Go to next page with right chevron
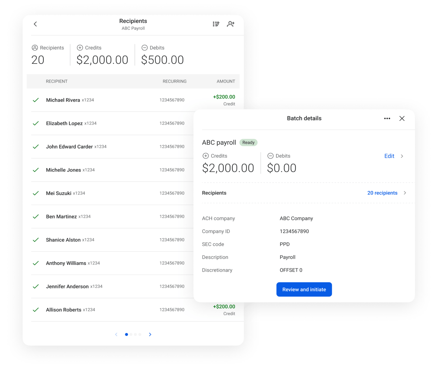Screen dimensions: 436x368 coord(150,334)
